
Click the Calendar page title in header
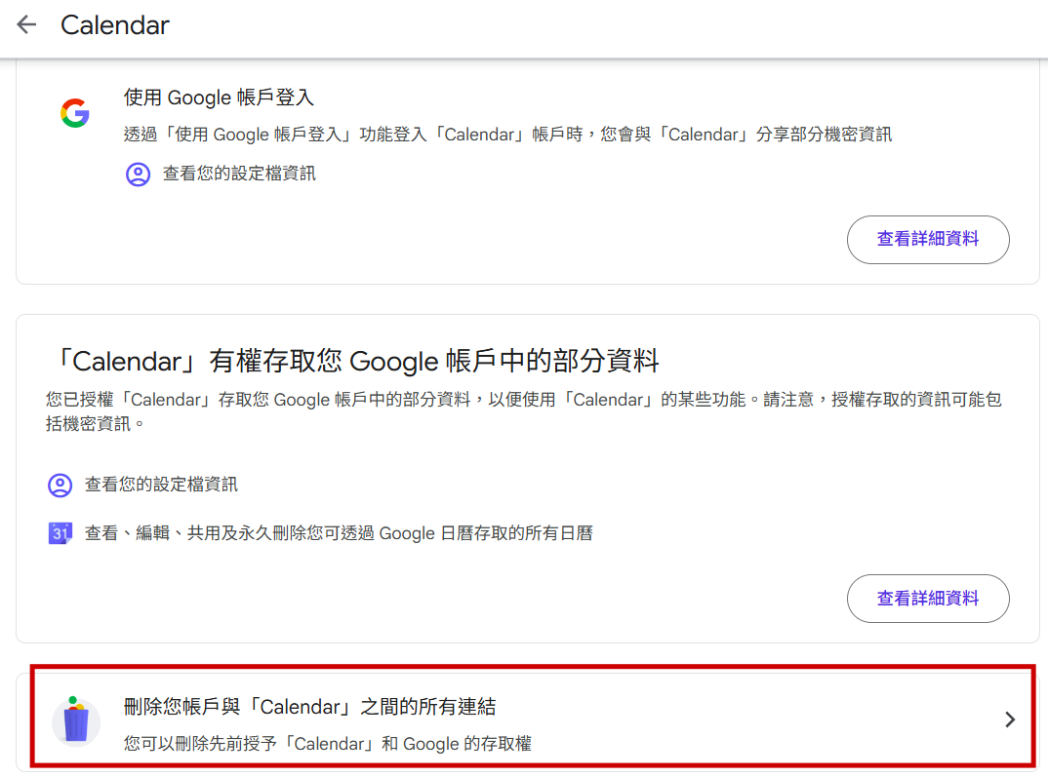[115, 25]
